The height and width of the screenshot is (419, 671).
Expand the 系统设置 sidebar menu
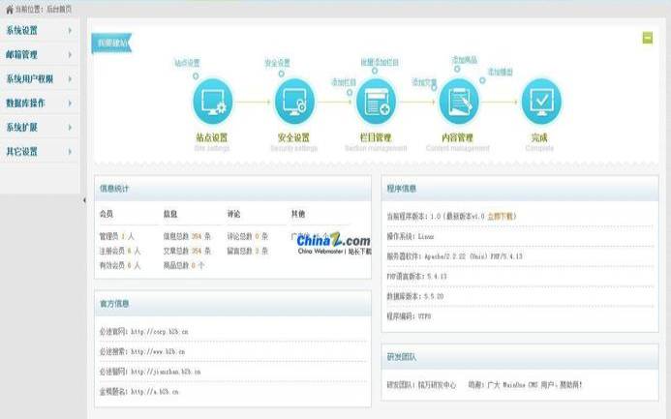[39, 30]
